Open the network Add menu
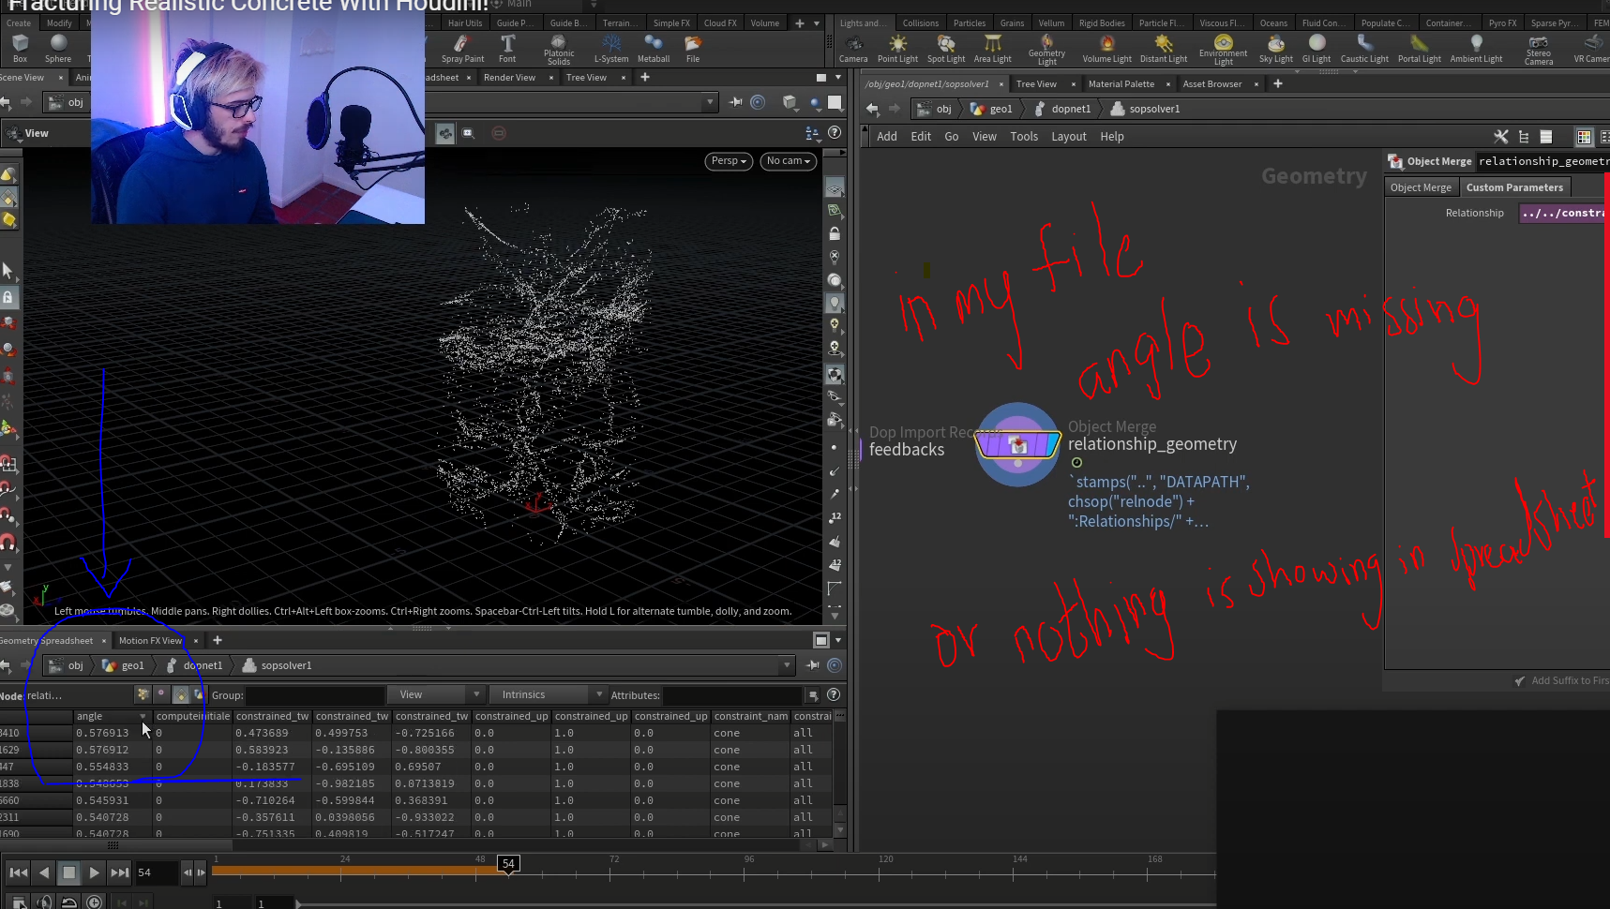Screen dimensions: 1610x909 pos(887,137)
